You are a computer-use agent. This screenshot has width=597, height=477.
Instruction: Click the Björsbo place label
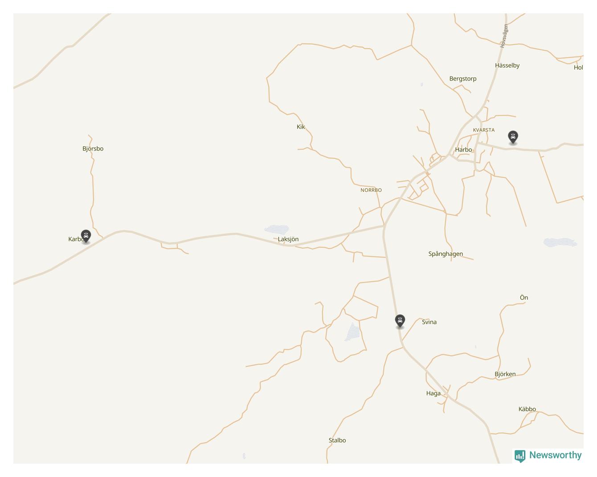point(93,149)
